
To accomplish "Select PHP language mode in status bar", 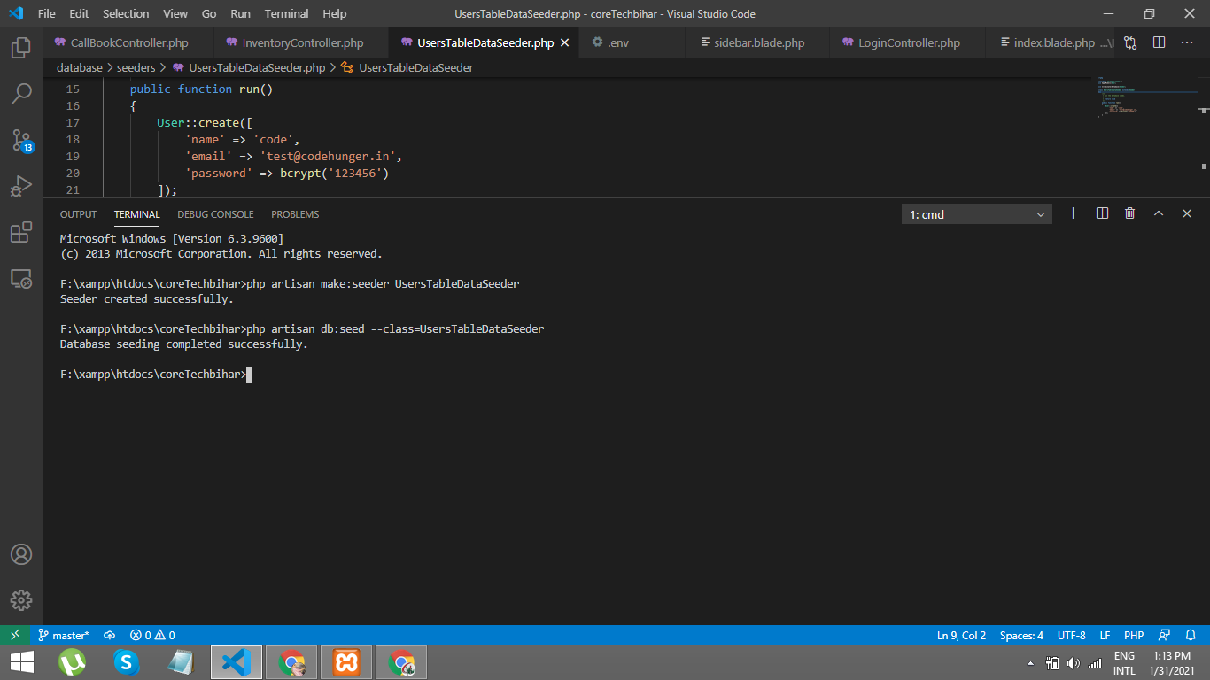I will pyautogui.click(x=1134, y=635).
